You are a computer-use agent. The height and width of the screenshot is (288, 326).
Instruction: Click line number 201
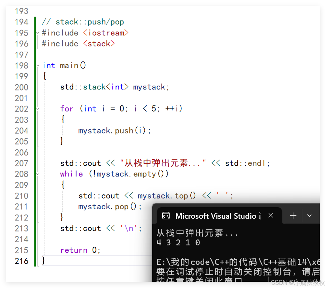pos(22,98)
